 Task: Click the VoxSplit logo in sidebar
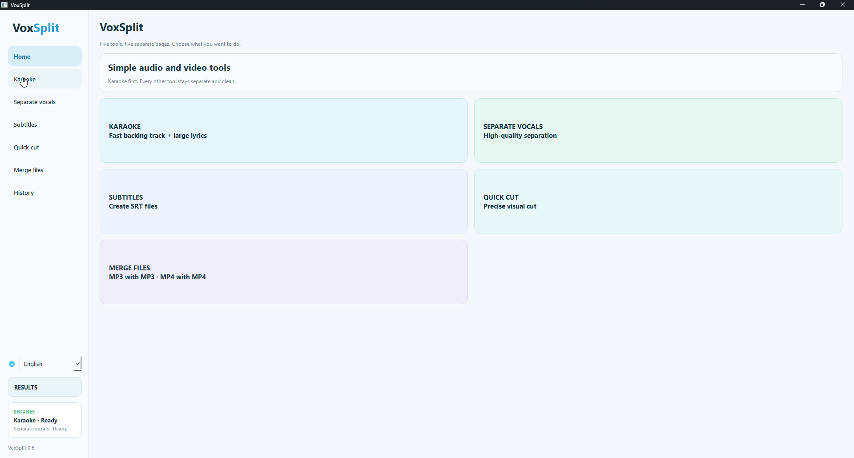(36, 28)
